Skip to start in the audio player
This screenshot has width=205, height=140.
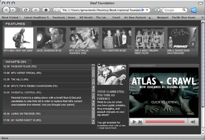click(x=140, y=122)
